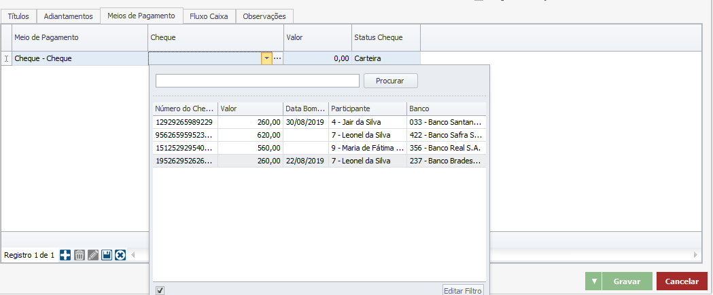Viewport: 713px width, 295px height.
Task: Open the ellipsis button in Cheque cell
Action: click(x=277, y=59)
